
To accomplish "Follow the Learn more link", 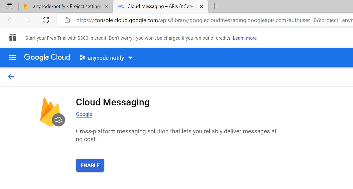I will (x=244, y=38).
